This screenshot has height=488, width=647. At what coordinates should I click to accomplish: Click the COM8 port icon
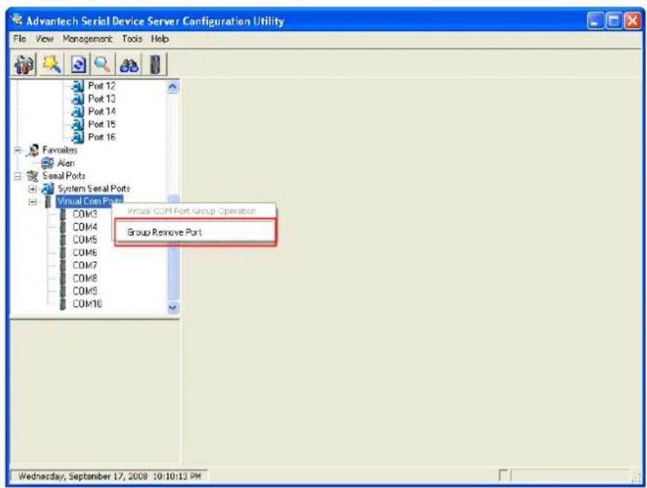click(62, 278)
